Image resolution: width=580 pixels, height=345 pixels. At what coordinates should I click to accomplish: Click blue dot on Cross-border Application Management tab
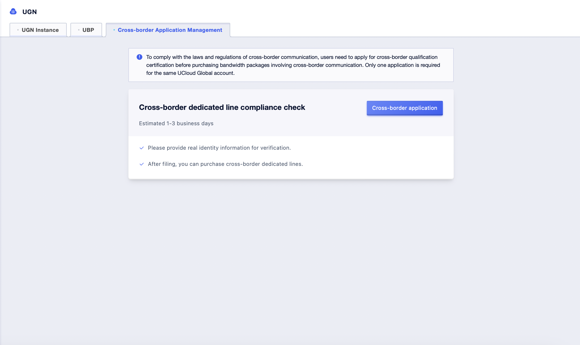[x=114, y=30]
